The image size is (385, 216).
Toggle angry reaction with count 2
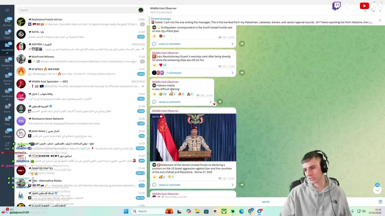[x=162, y=36]
